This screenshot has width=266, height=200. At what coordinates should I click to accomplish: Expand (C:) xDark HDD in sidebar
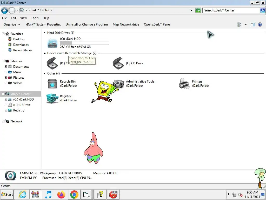pos(6,99)
